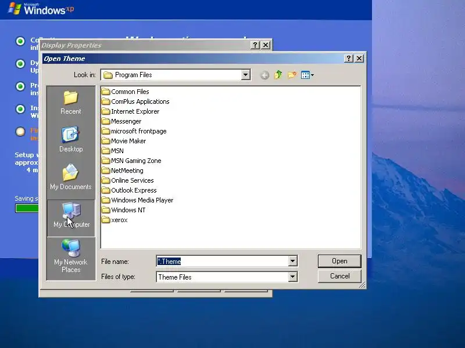
Task: Select the Online Services folder icon
Action: click(x=106, y=180)
